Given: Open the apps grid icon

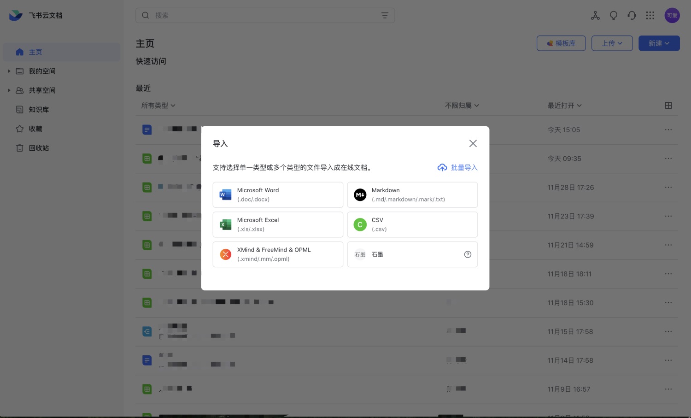Looking at the screenshot, I should click(x=650, y=16).
